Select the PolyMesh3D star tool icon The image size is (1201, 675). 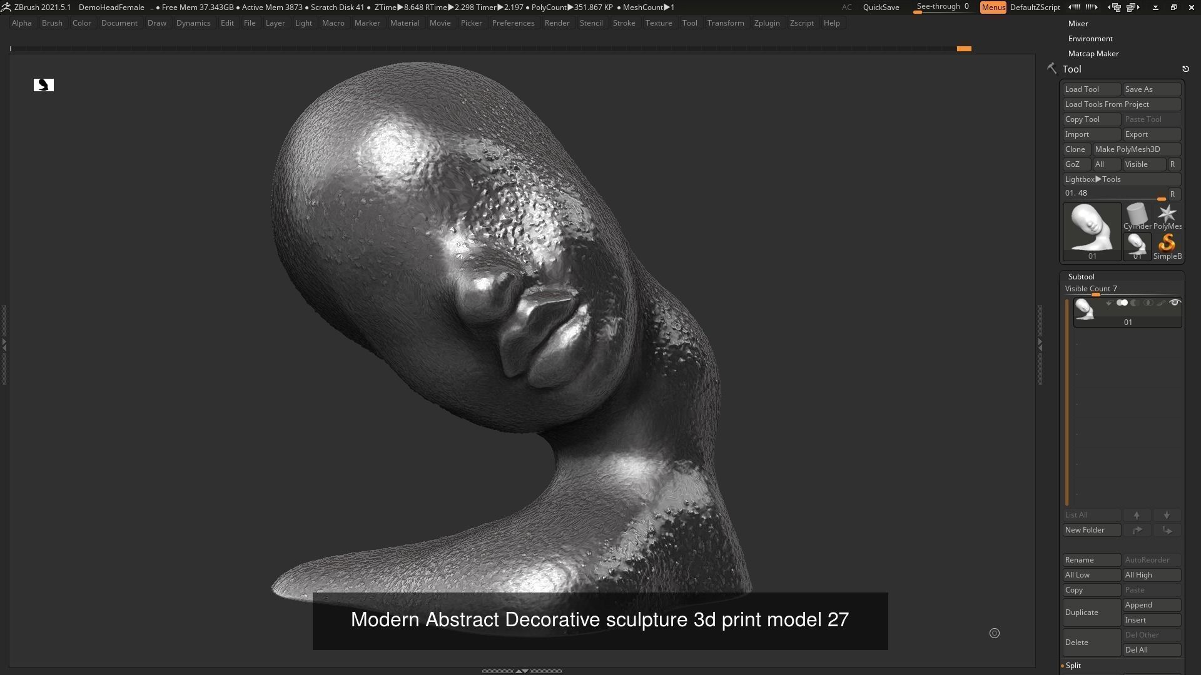click(x=1167, y=216)
